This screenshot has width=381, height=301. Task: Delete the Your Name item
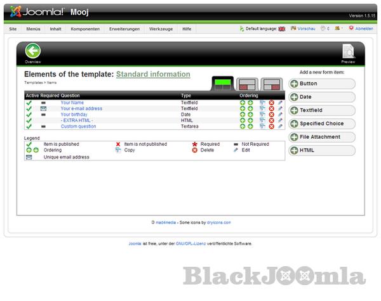tap(271, 102)
